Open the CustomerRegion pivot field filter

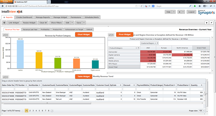(149, 43)
